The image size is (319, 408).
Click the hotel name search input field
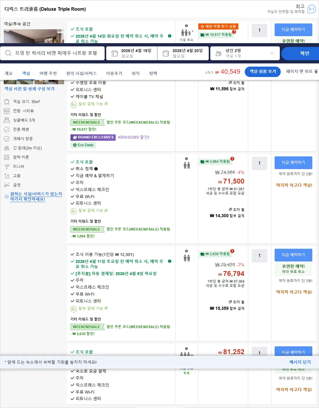[52, 53]
